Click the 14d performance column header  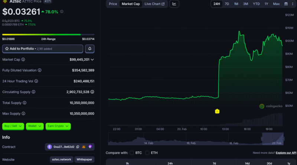(x=247, y=163)
